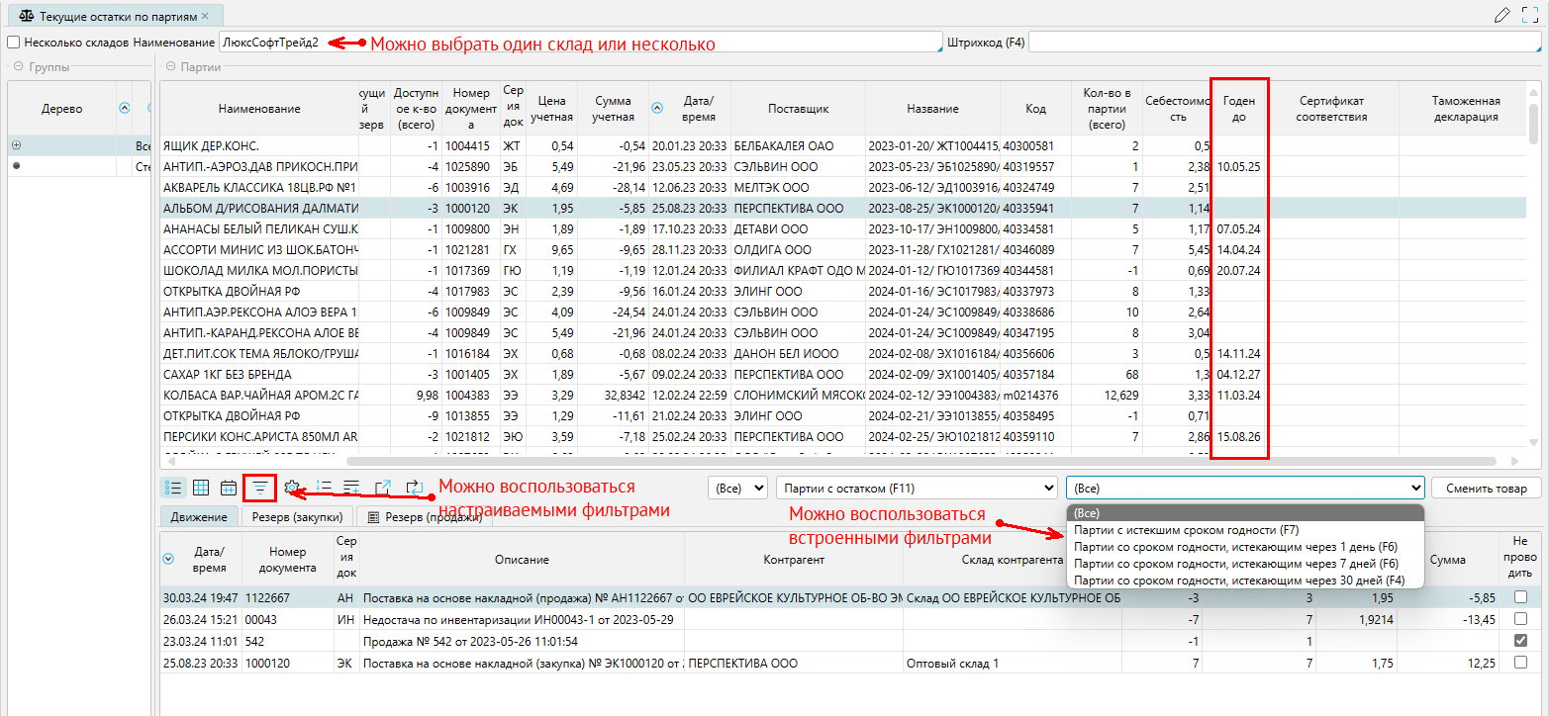Click the calendar icon in the batch toolbar

(229, 488)
